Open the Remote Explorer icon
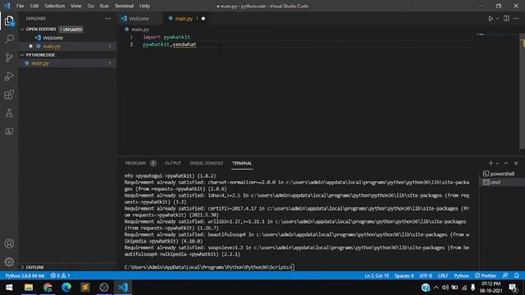The width and height of the screenshot is (525, 295). (x=9, y=131)
